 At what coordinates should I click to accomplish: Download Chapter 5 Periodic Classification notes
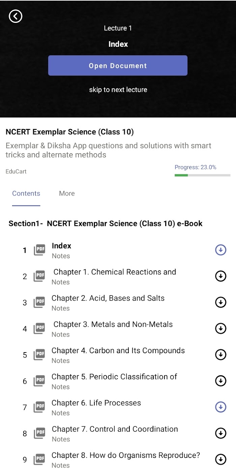click(220, 381)
